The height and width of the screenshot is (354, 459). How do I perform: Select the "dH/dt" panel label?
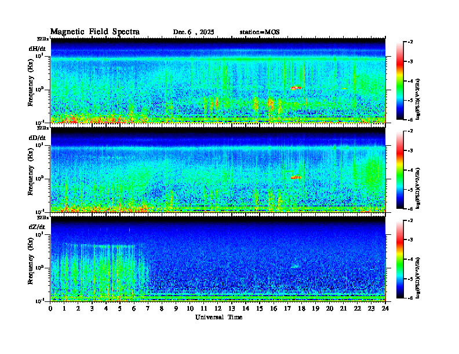[x=37, y=49]
